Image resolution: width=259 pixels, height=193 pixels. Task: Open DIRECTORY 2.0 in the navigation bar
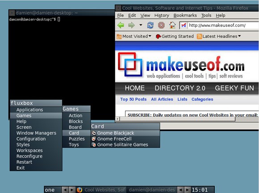tap(180, 88)
